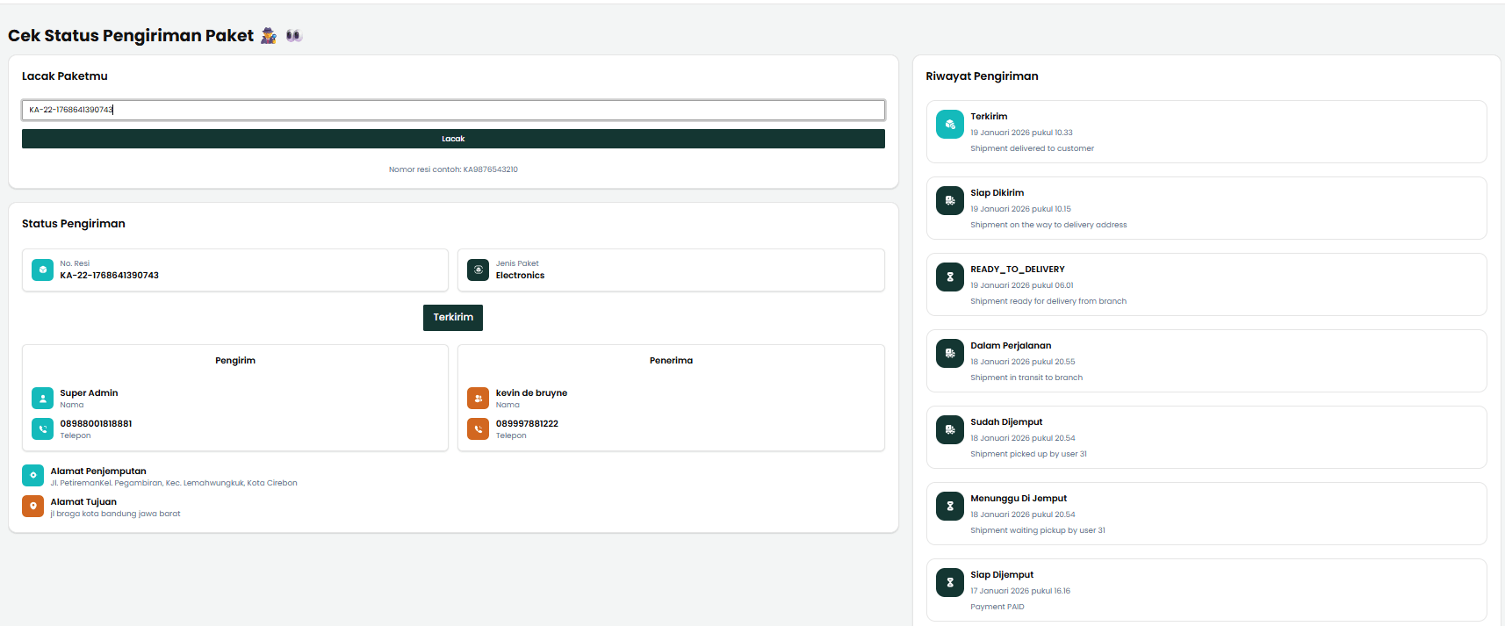Screen dimensions: 1505x626
Task: Click the Status Pengiriman heading
Action: pos(74,224)
